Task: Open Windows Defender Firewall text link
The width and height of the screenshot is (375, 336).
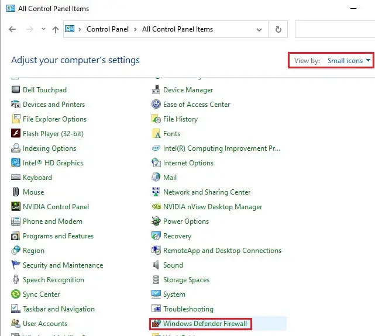Action: pos(205,324)
